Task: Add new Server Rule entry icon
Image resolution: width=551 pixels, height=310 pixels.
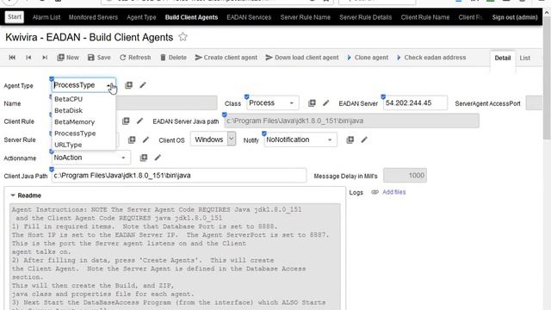Action: [132, 139]
